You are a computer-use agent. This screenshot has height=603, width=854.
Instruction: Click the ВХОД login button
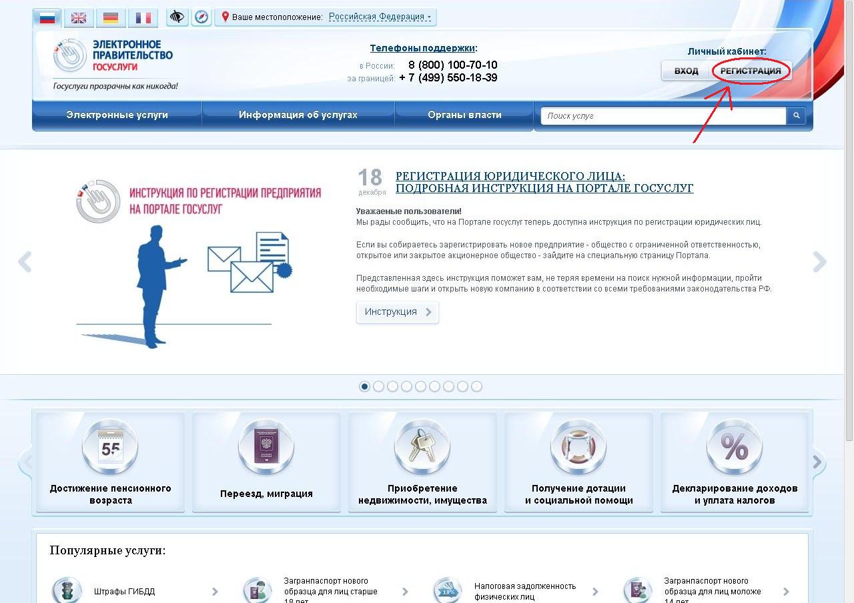pyautogui.click(x=686, y=71)
